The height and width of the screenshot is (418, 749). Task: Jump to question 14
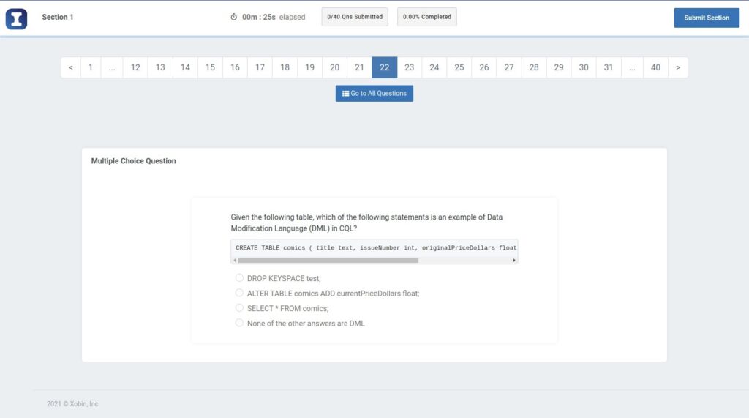pos(185,67)
